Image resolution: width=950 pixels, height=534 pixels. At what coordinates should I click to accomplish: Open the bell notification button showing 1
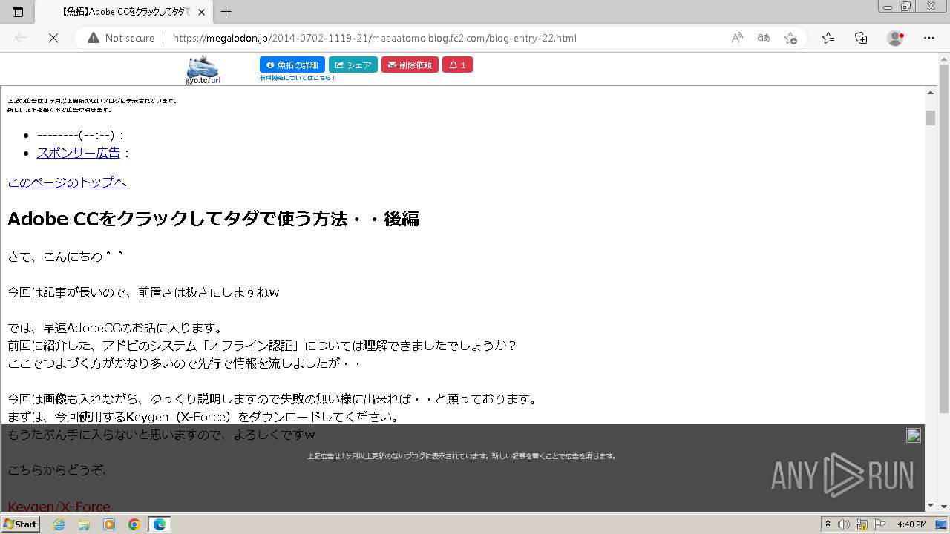(457, 65)
